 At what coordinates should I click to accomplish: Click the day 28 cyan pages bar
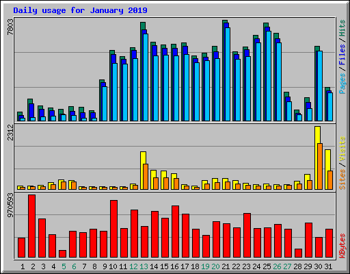coord(299,118)
